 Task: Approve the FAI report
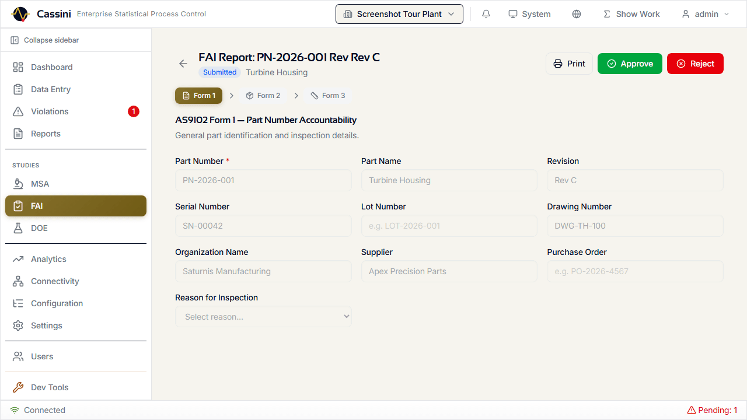[630, 64]
